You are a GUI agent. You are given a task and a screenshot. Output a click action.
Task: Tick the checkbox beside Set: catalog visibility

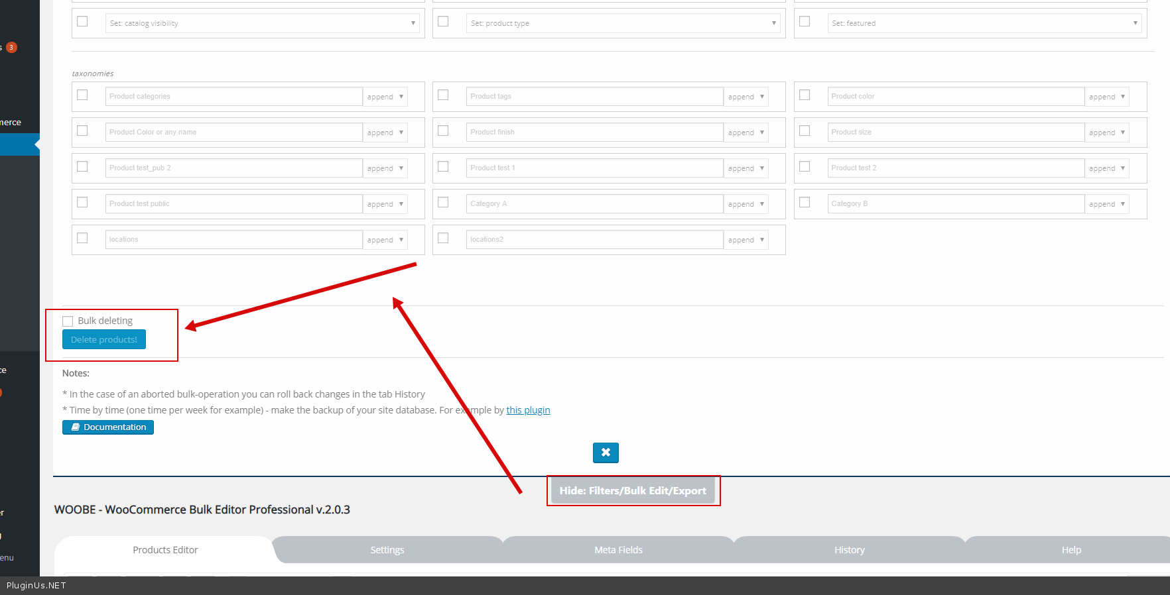[82, 21]
